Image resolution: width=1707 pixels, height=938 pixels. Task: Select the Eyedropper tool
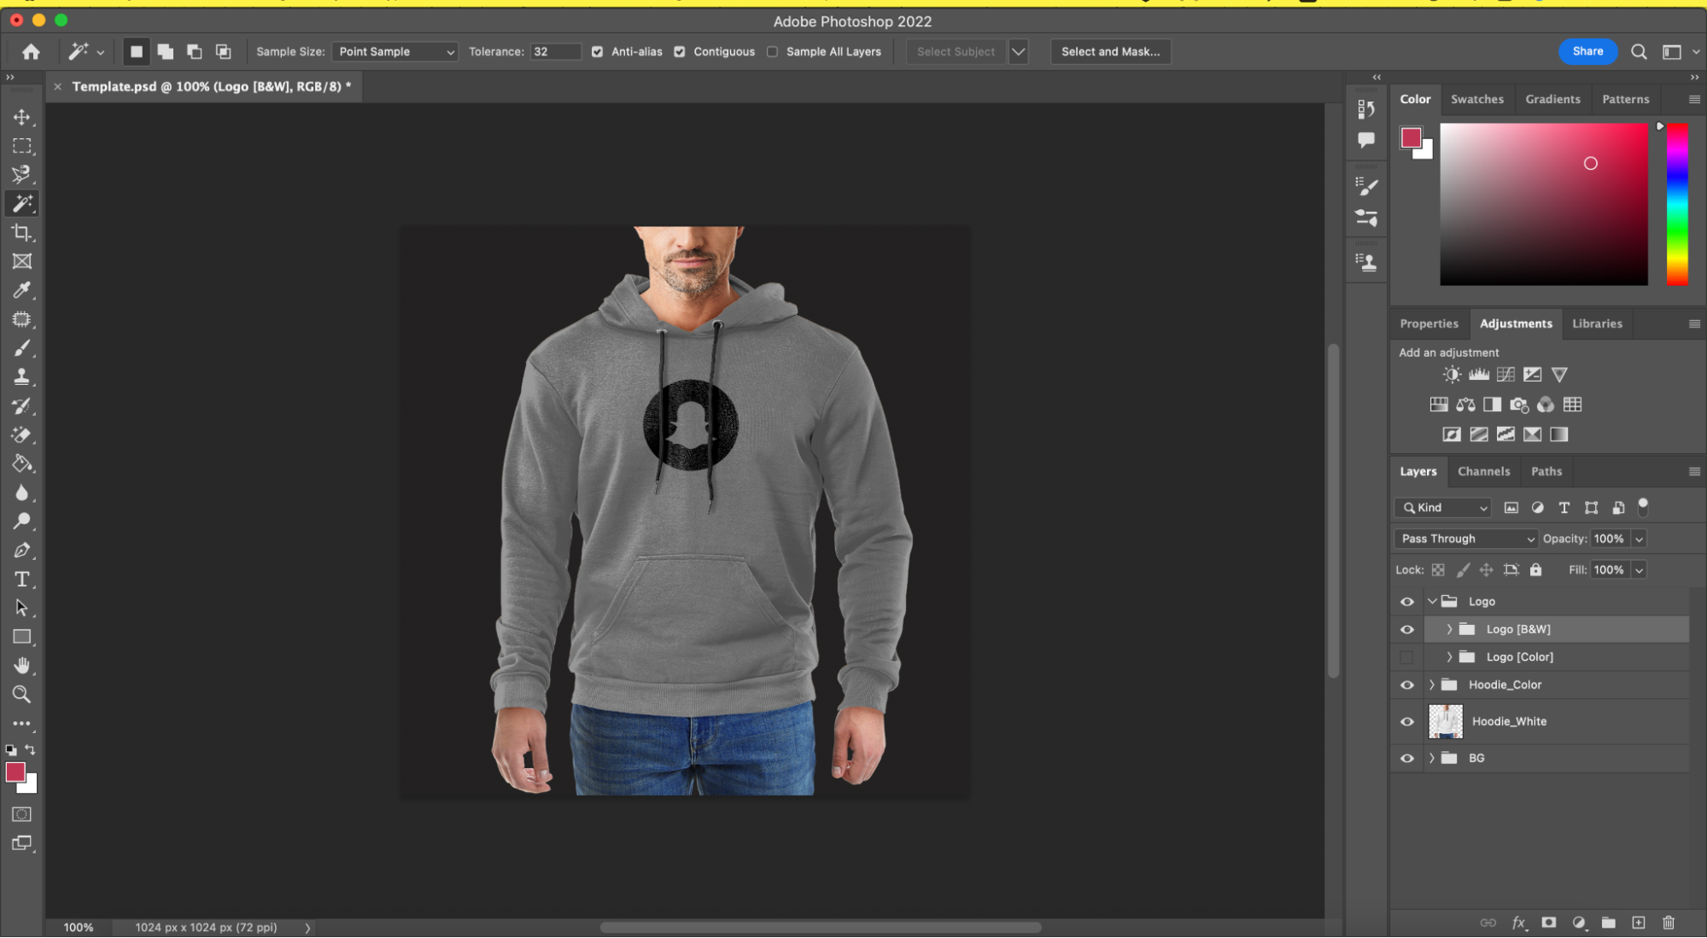pyautogui.click(x=21, y=290)
